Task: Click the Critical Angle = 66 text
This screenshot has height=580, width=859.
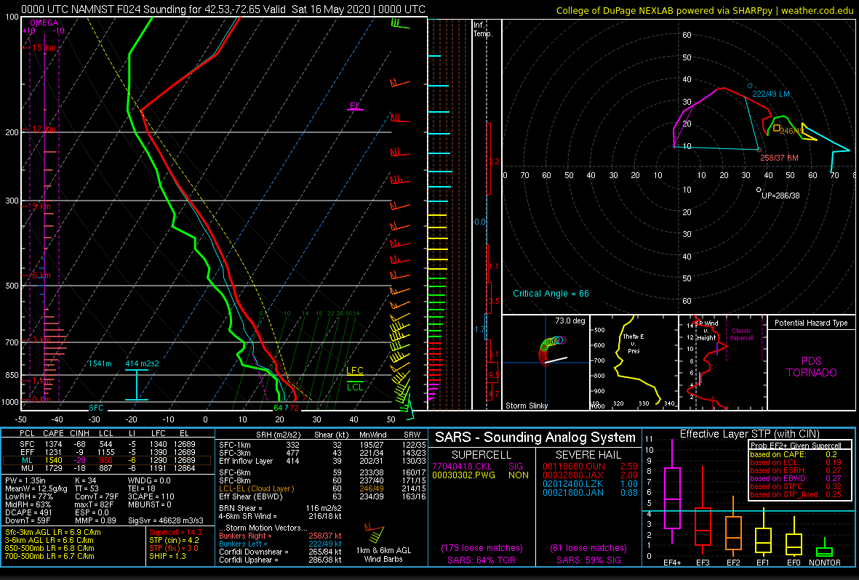Action: (x=551, y=294)
